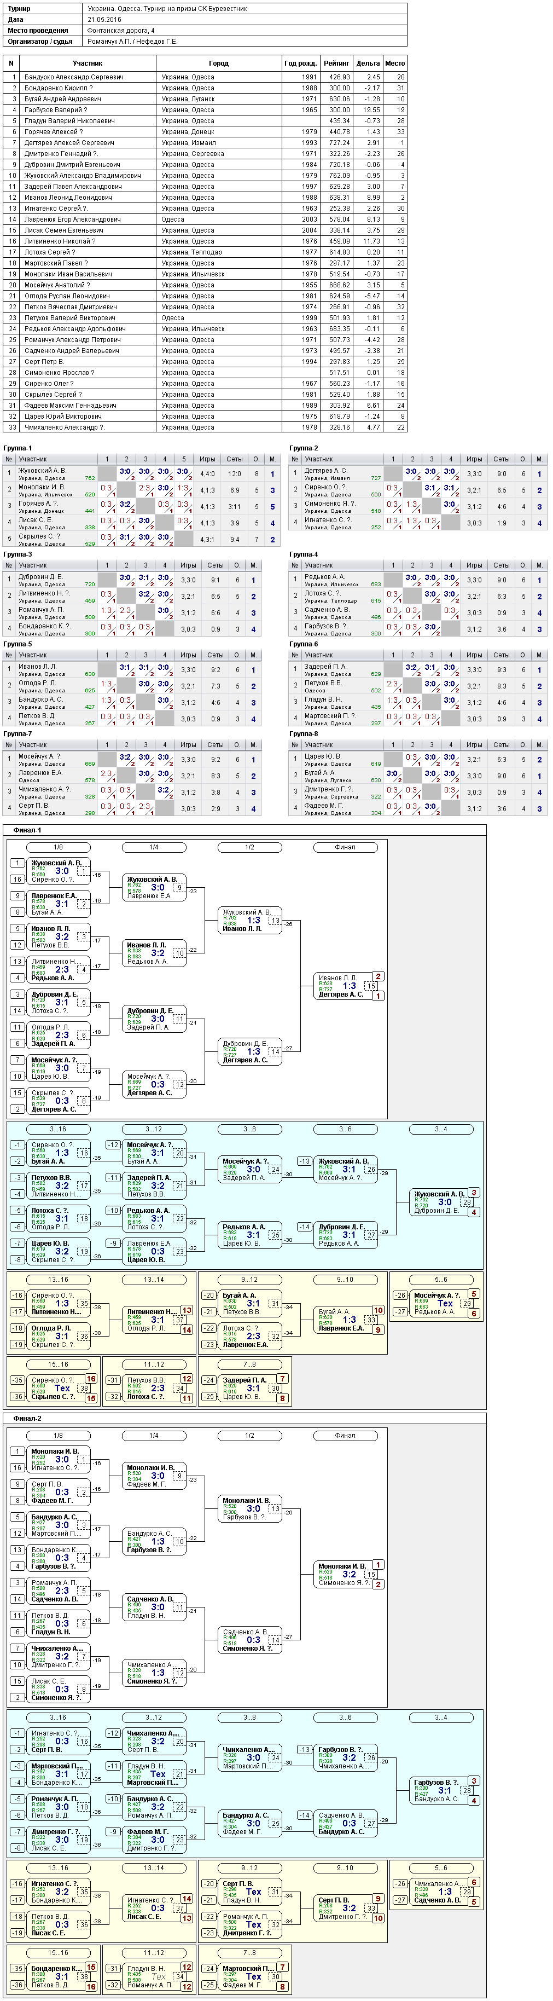Viewport: 553px width, 2001px height.
Task: Click the Место column header in participants table
Action: click(x=395, y=63)
